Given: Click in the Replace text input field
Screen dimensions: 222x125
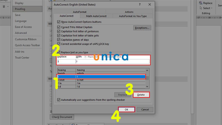Looking at the screenshot, I should point(66,61).
